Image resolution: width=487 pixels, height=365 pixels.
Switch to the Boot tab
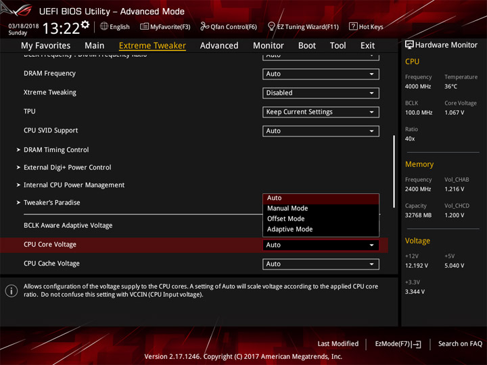[307, 46]
